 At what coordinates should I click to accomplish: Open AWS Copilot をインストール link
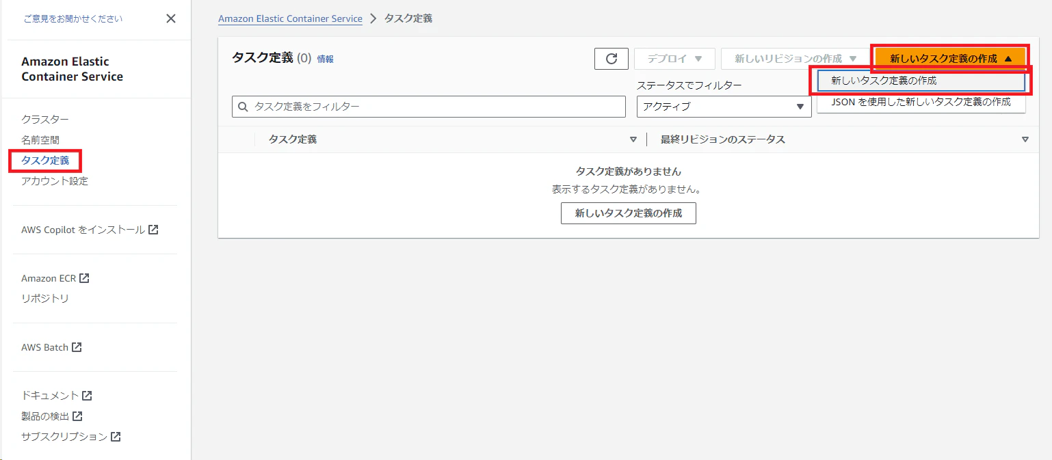[83, 230]
